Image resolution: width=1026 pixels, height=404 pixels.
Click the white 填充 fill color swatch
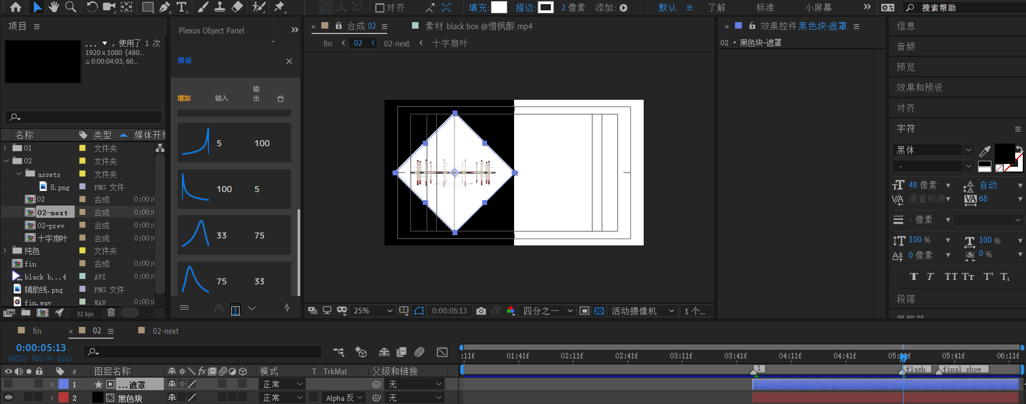coord(499,7)
